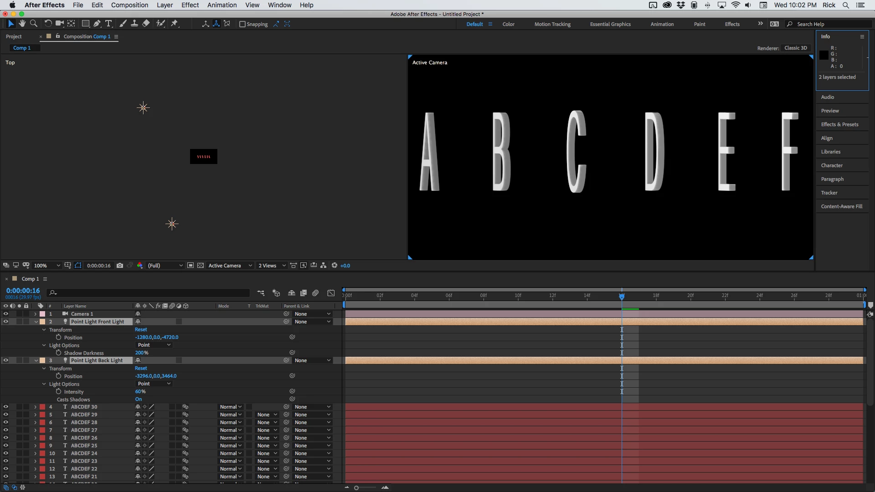
Task: Switch to Motion Tracking workspace
Action: [552, 24]
